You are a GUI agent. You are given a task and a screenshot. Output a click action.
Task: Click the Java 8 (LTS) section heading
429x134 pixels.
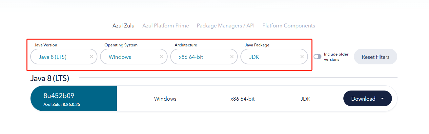pyautogui.click(x=50, y=78)
